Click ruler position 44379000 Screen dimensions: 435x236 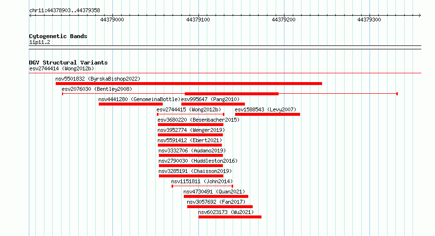(112, 20)
